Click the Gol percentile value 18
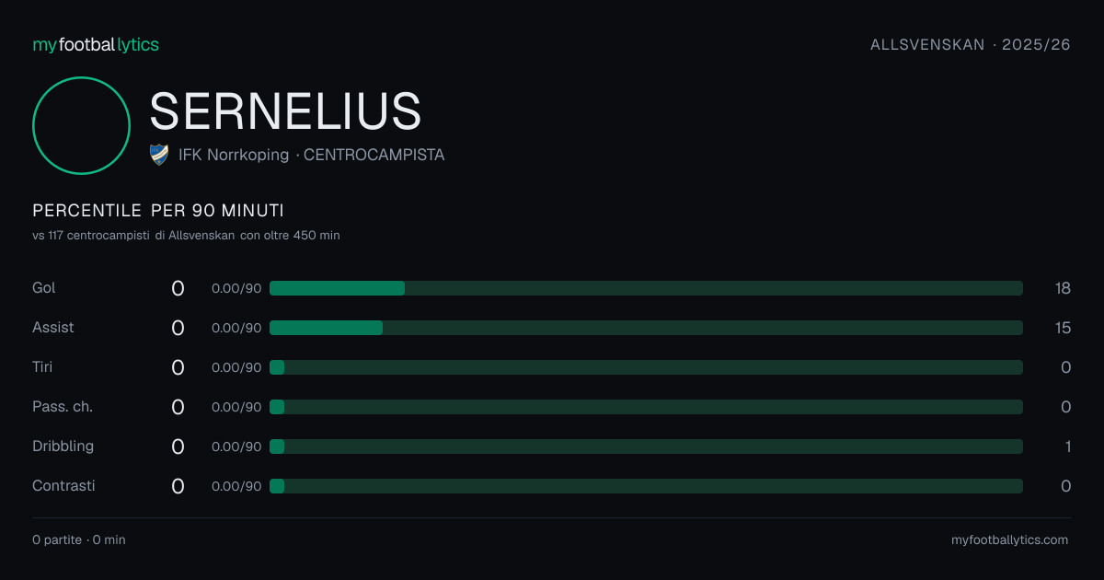 click(1063, 288)
